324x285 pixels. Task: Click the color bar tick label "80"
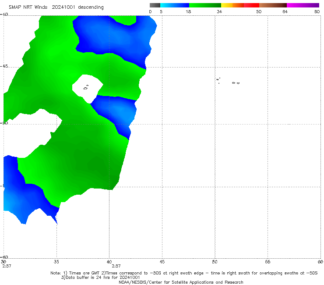pos(317,11)
